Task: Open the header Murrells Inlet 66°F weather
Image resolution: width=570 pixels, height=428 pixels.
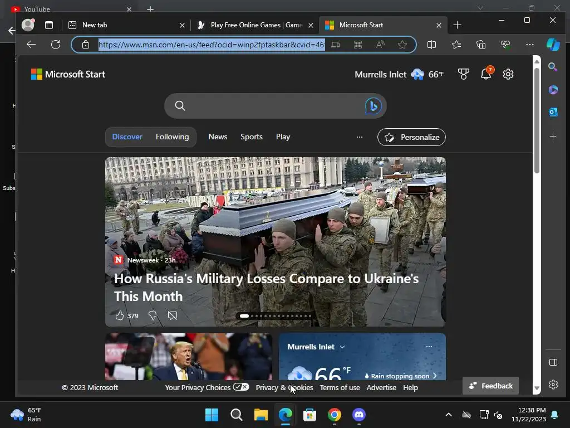Action: pos(399,74)
